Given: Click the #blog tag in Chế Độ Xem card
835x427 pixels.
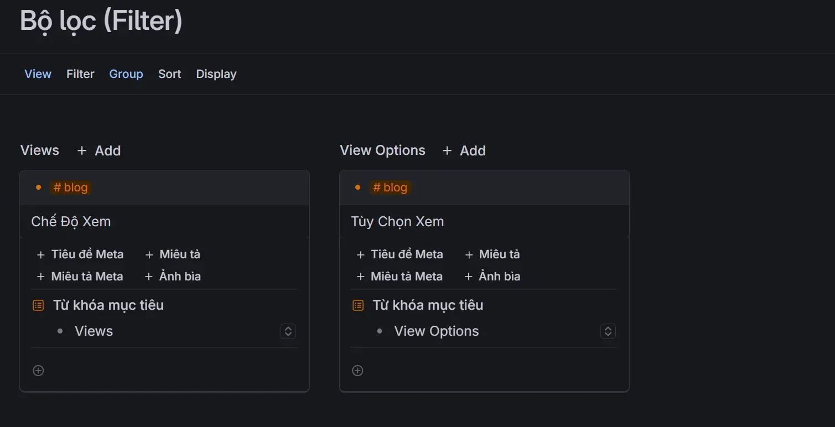Looking at the screenshot, I should [x=70, y=188].
